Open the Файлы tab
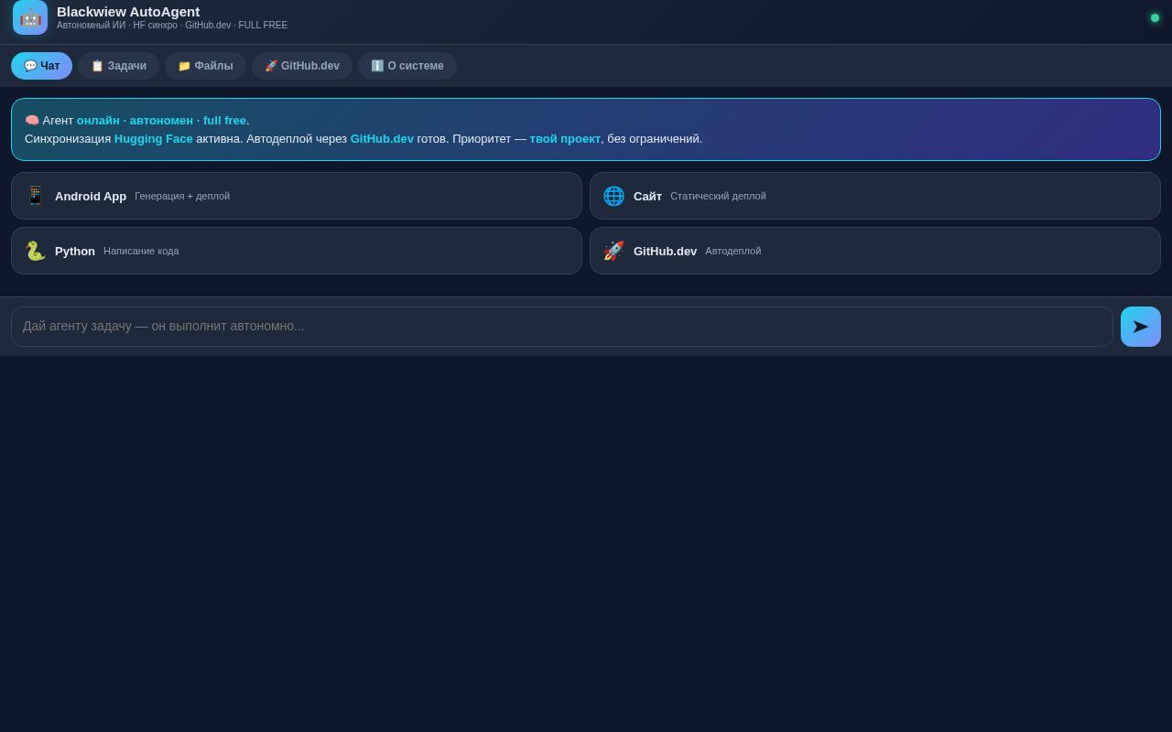The image size is (1172, 732). click(205, 66)
